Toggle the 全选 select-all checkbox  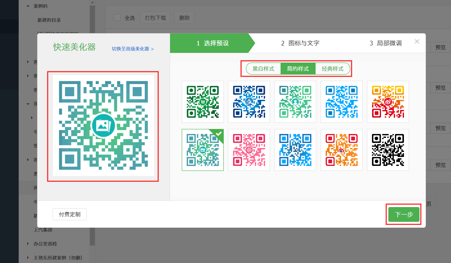pyautogui.click(x=117, y=17)
